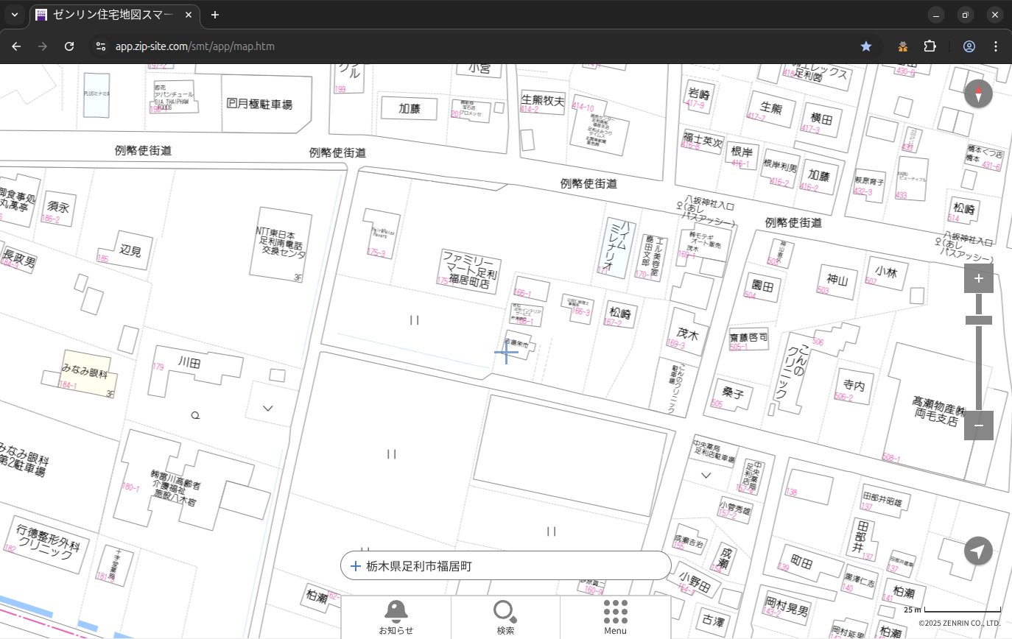1012x639 pixels.
Task: Click the view site information icon
Action: point(100,46)
